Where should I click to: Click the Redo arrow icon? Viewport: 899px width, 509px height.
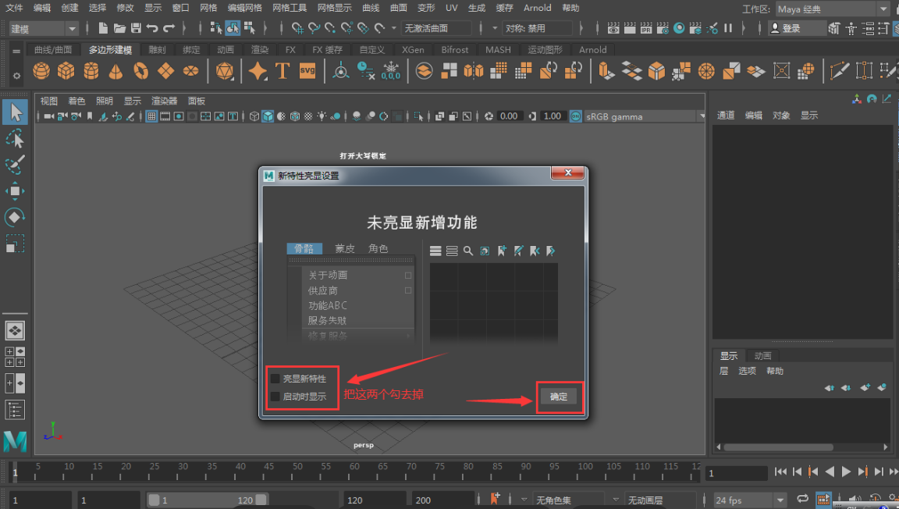coord(169,28)
